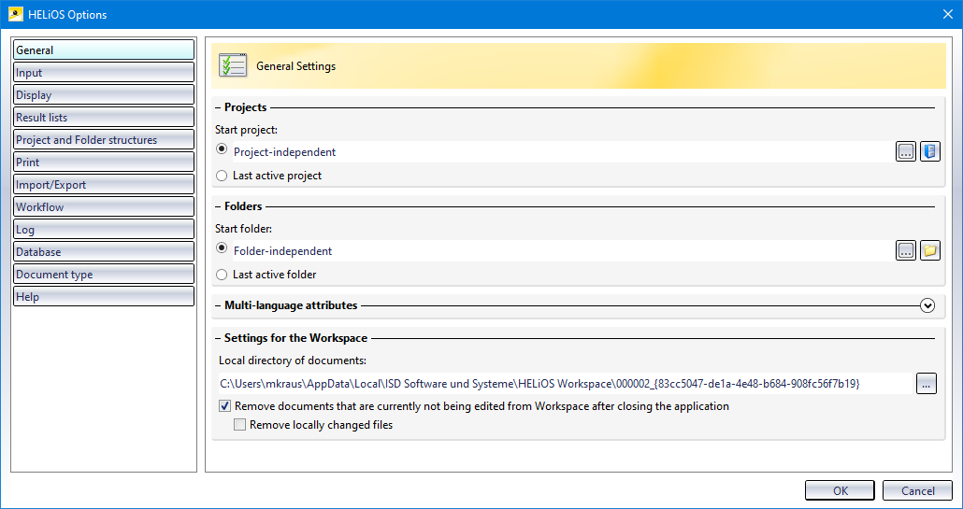Open Database settings

[x=104, y=251]
